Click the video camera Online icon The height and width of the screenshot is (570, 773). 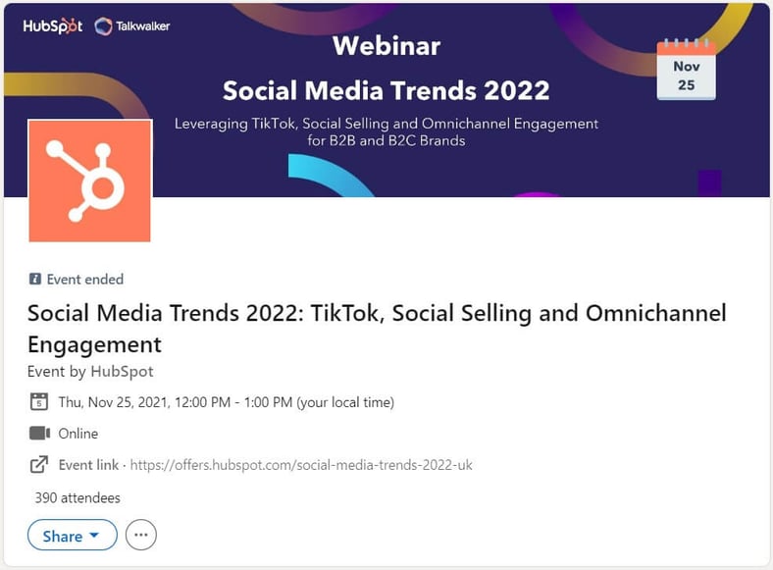pyautogui.click(x=39, y=434)
